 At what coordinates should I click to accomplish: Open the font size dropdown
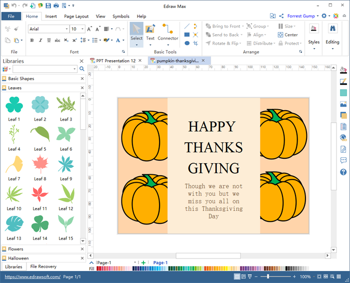tap(77, 29)
